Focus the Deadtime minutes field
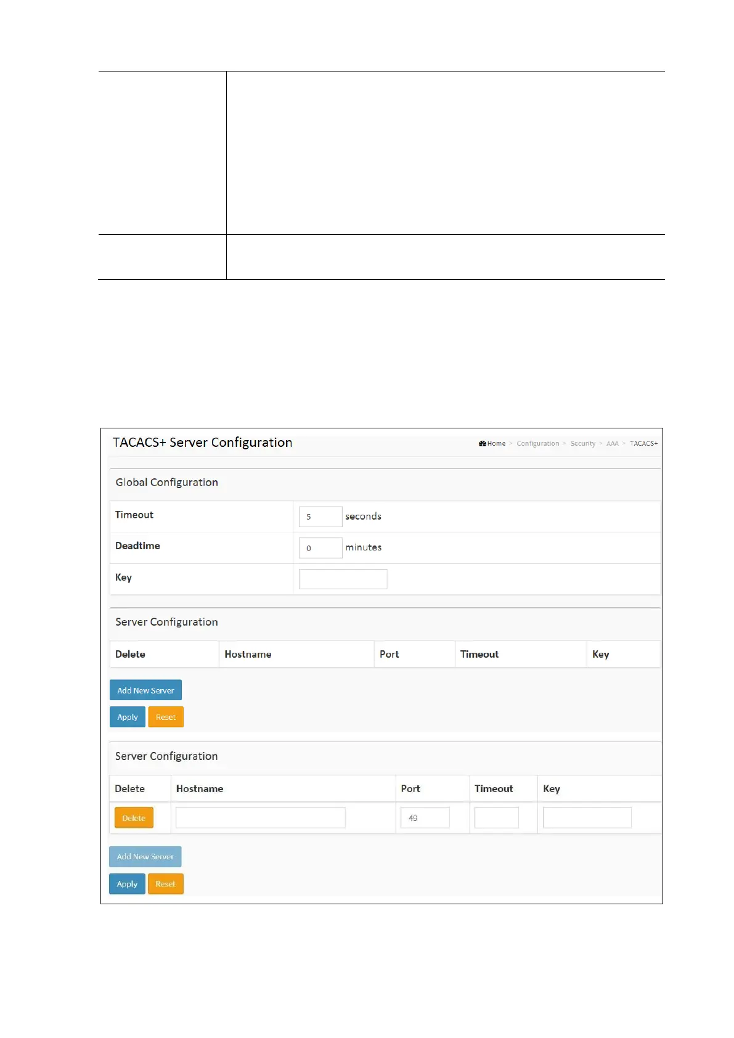Screen dimensions: 734x1038 pyautogui.click(x=320, y=547)
